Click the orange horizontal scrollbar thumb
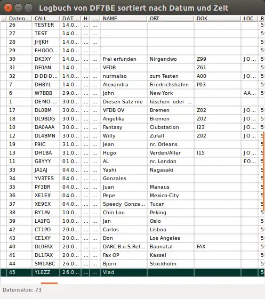The height and width of the screenshot is (299, 265). (49, 283)
